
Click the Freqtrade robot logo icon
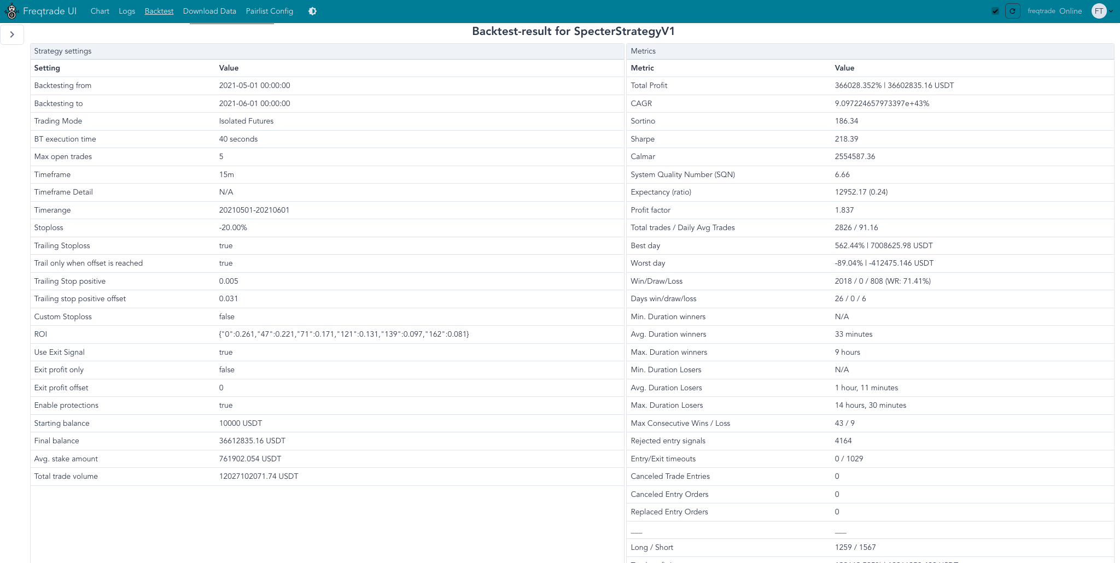[11, 11]
